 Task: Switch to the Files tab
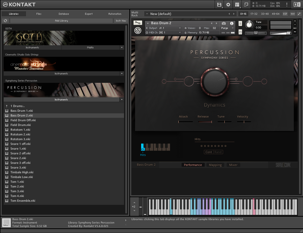39,14
